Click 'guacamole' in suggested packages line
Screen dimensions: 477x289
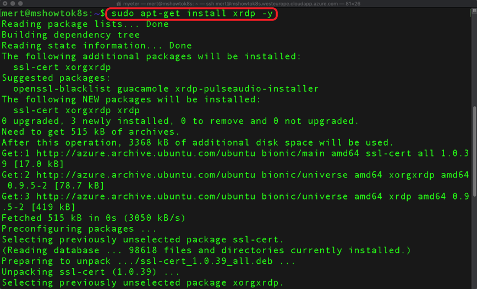pos(142,89)
